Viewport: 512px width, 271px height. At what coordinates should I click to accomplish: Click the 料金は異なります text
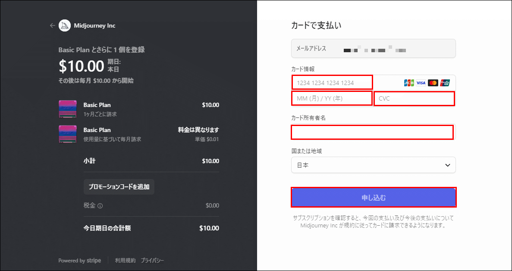[x=198, y=130]
